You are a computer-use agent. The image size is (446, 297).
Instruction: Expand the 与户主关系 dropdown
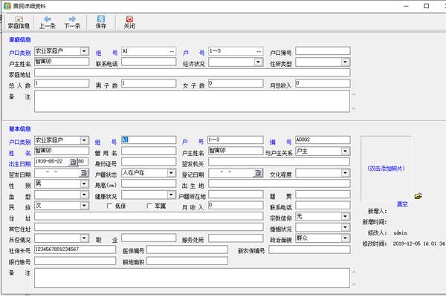(x=346, y=151)
